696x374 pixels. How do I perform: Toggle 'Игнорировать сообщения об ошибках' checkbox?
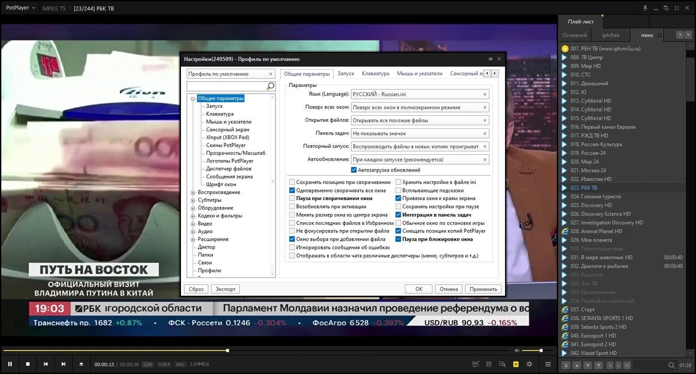292,247
